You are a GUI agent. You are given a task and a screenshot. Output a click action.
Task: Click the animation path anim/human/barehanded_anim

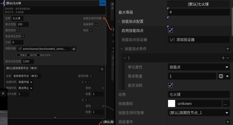click(x=44, y=49)
